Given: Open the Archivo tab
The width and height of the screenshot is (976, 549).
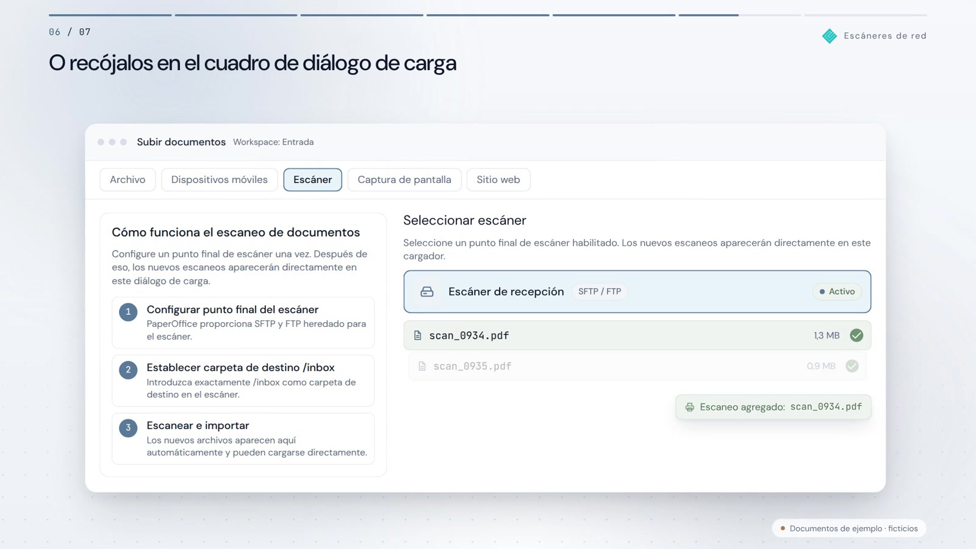Looking at the screenshot, I should 127,180.
